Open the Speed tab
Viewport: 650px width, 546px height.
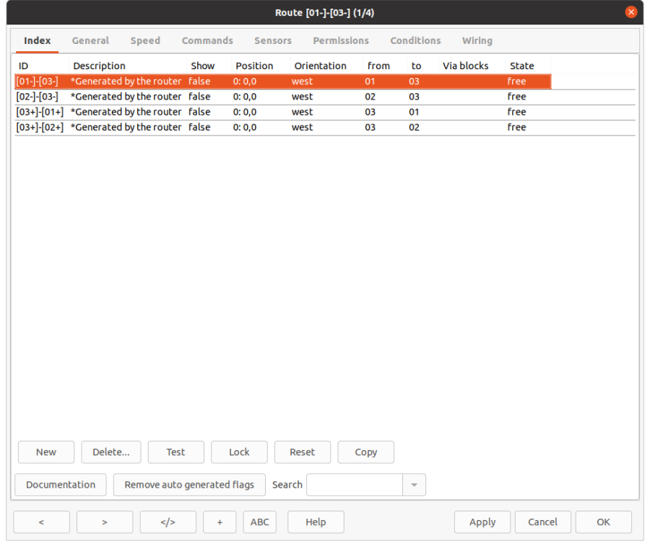coord(145,41)
